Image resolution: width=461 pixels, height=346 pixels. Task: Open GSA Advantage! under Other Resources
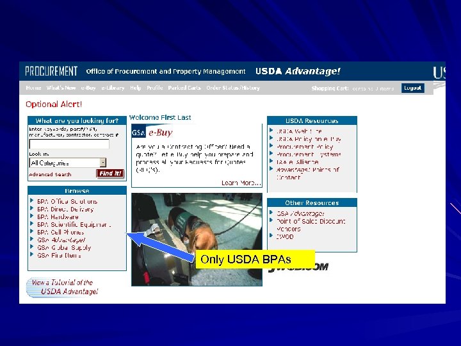coord(300,213)
